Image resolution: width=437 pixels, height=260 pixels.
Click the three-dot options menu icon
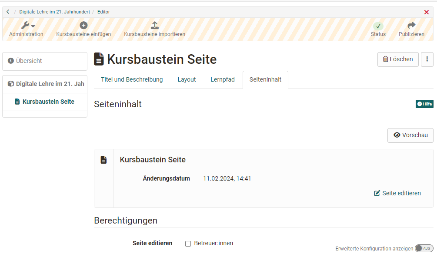(427, 59)
